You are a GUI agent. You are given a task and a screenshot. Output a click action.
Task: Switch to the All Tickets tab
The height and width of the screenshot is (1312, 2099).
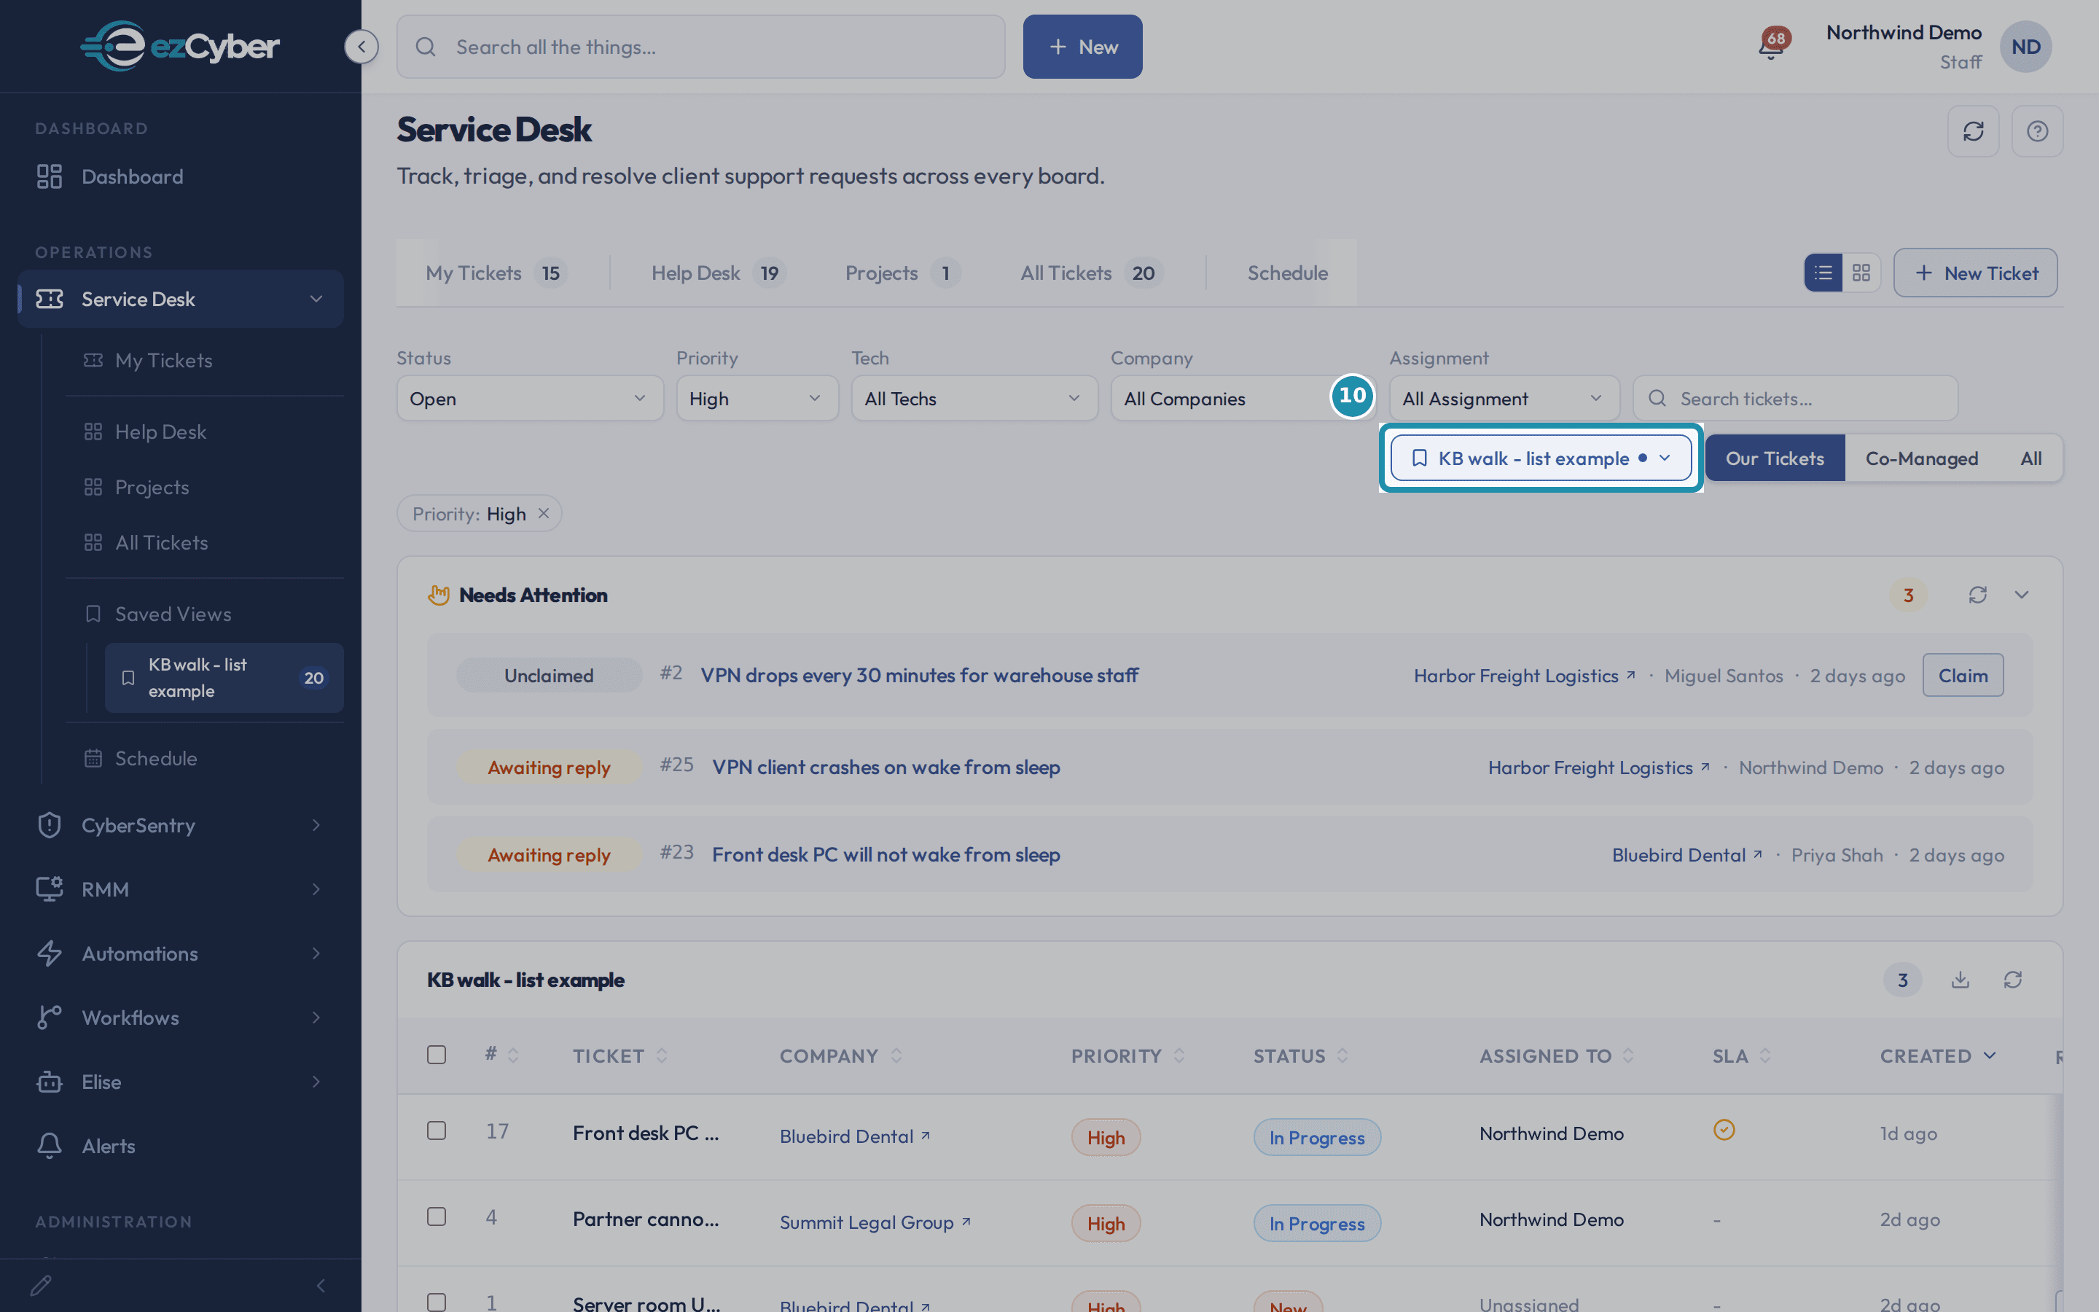click(x=1091, y=273)
